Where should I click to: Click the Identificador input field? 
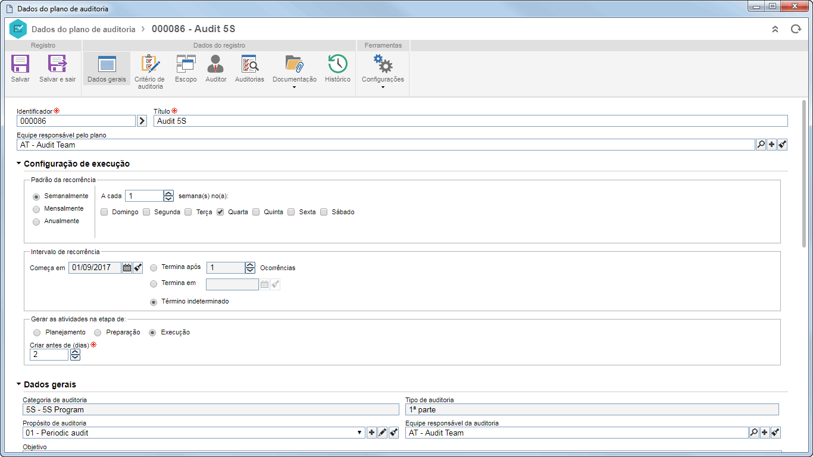click(x=76, y=121)
